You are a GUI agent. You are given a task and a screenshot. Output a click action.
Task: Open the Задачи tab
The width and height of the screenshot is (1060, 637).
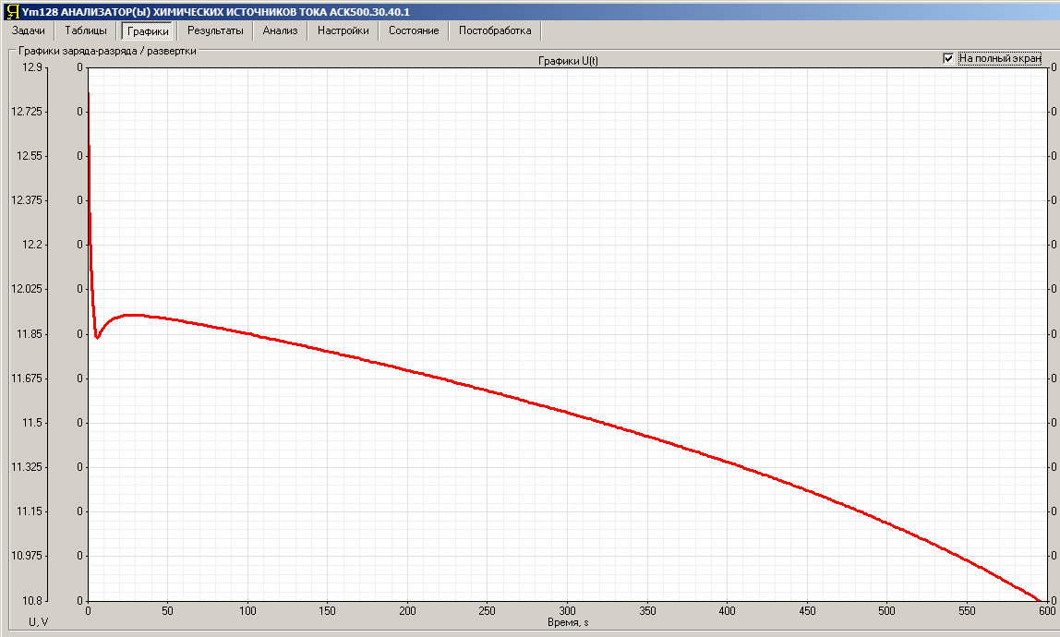(29, 30)
